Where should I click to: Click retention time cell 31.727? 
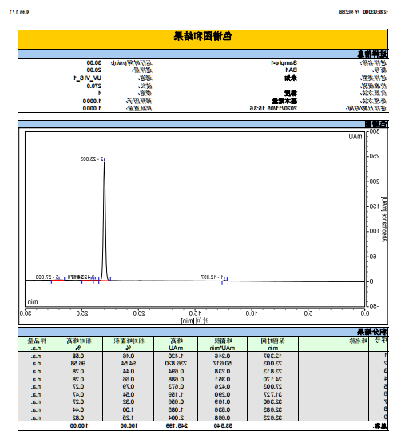[x=272, y=394]
